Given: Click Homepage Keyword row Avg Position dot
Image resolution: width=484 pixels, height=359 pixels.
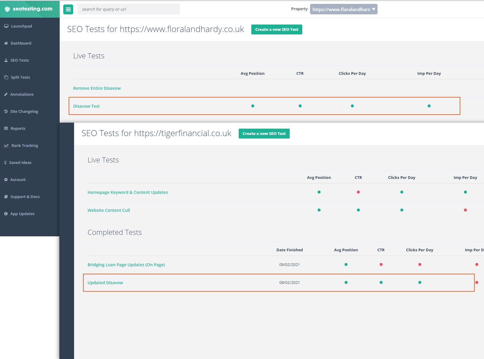Looking at the screenshot, I should point(319,192).
